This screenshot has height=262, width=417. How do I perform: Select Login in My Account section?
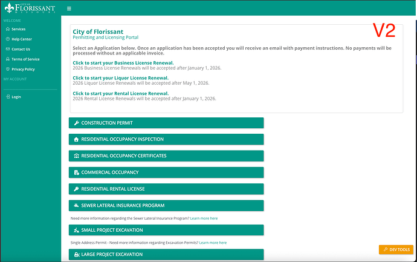(x=16, y=97)
